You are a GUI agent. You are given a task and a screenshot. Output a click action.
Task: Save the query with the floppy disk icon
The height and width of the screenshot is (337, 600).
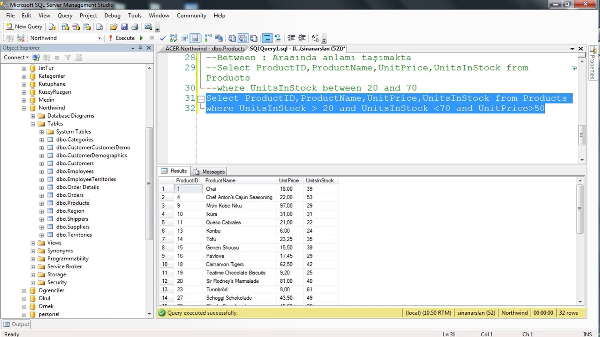(x=124, y=27)
